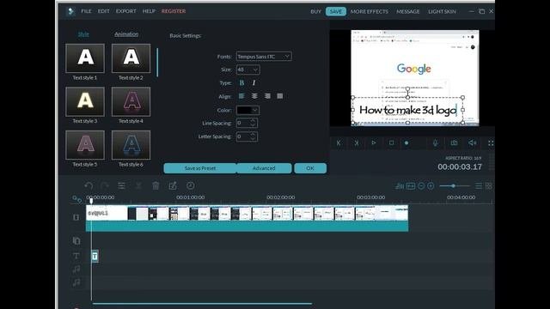550x309 pixels.
Task: Open the EXPORT menu
Action: point(126,11)
